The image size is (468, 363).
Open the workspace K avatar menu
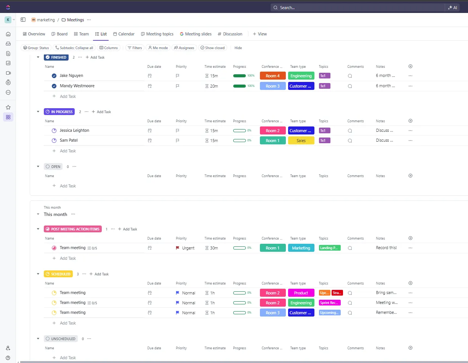(8, 20)
